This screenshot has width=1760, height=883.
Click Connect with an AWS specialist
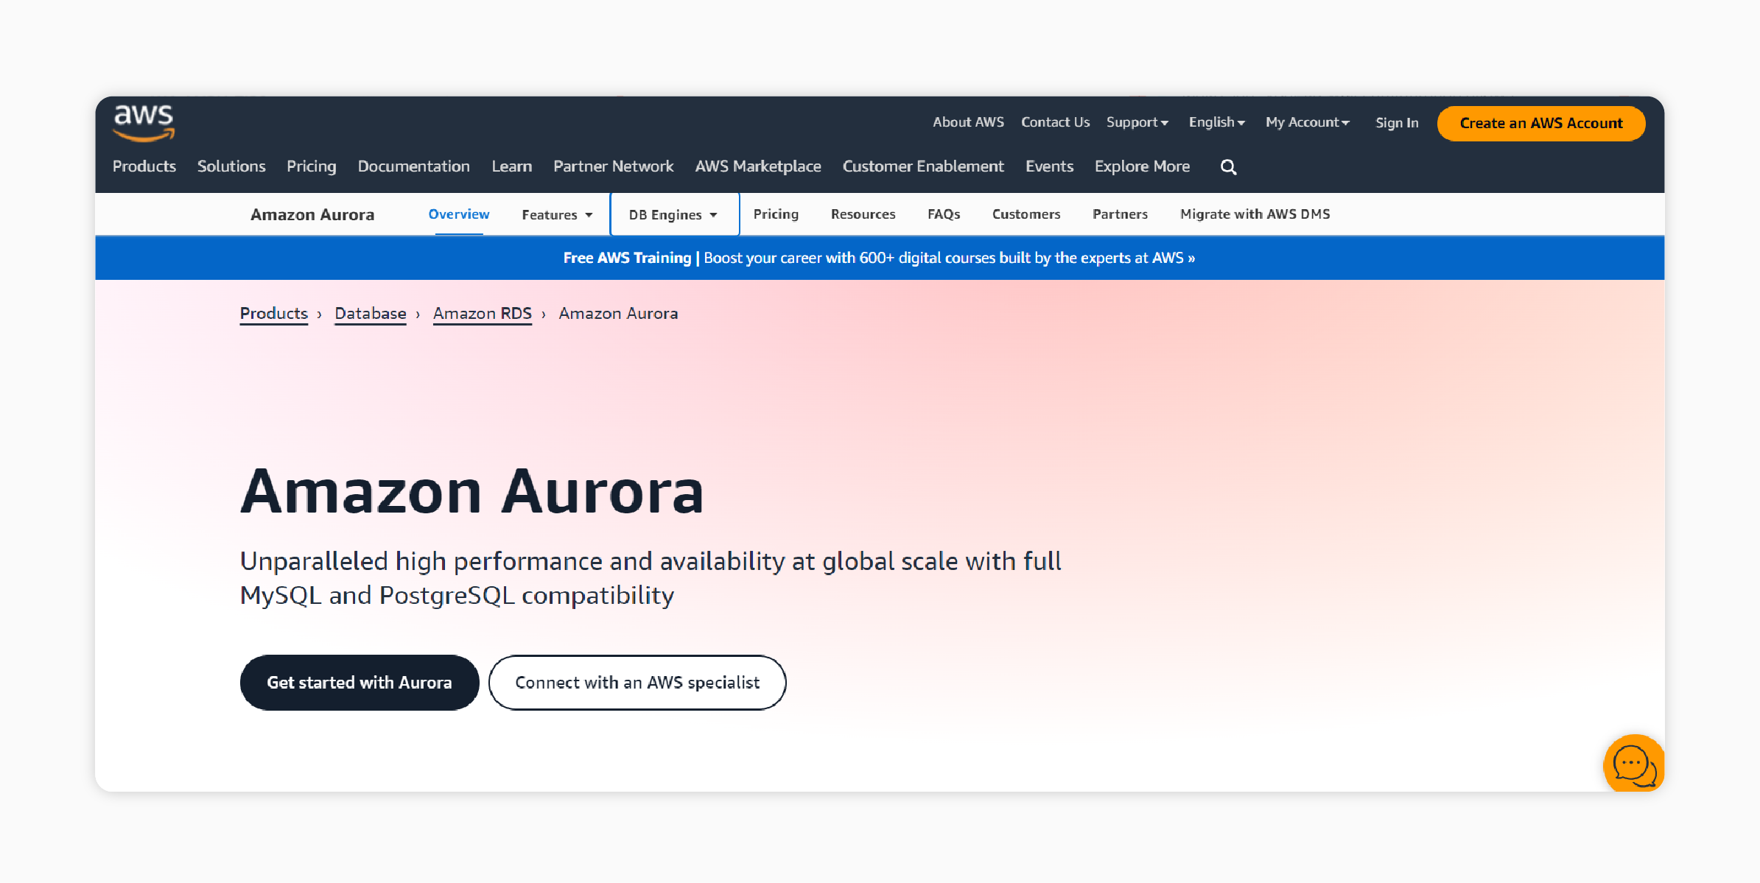(637, 681)
